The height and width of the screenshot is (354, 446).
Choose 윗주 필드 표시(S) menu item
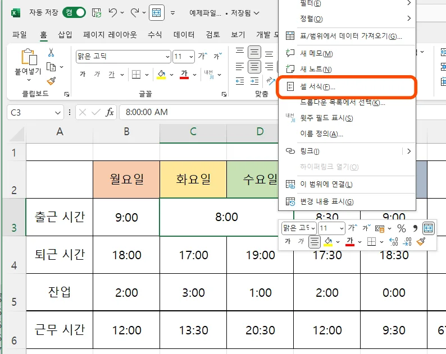point(347,118)
